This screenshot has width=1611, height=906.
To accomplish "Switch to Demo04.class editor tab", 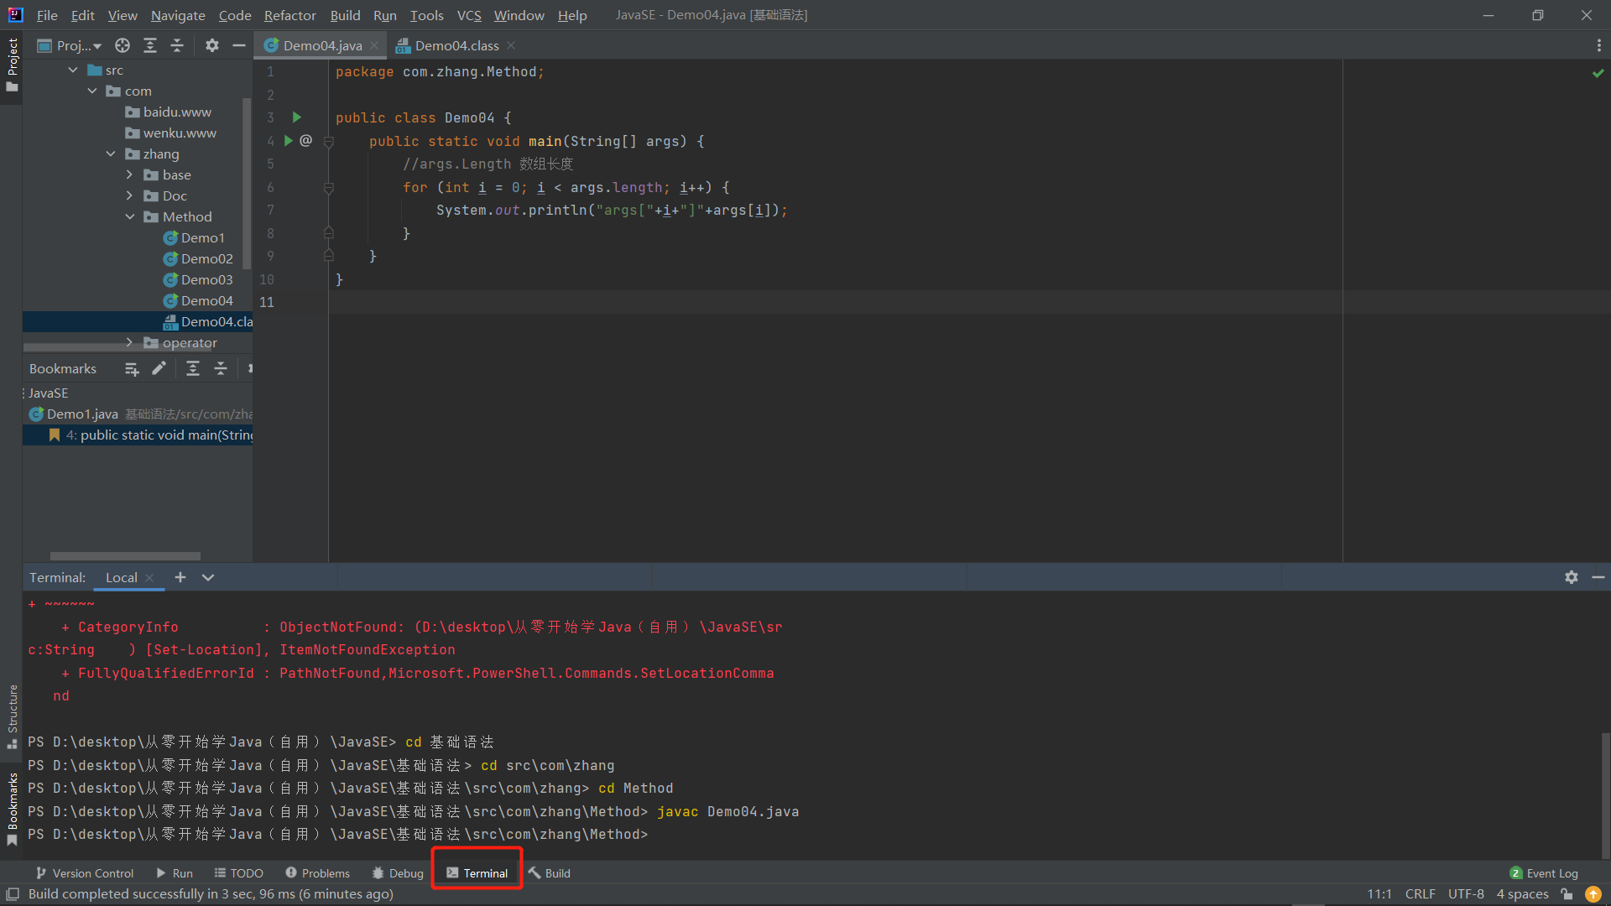I will pos(456,45).
